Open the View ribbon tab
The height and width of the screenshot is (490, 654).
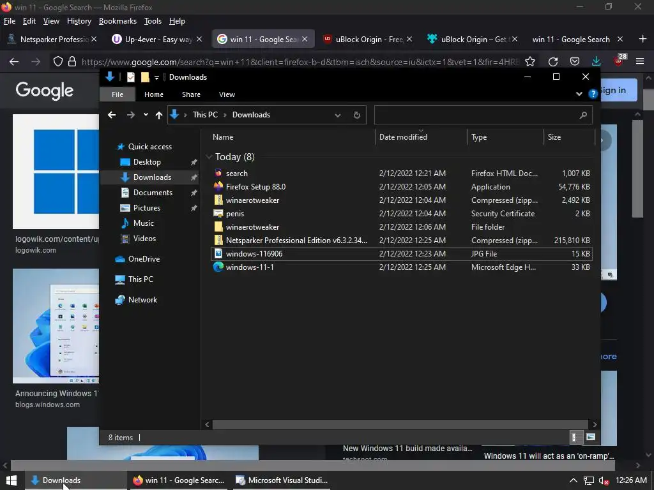[227, 94]
